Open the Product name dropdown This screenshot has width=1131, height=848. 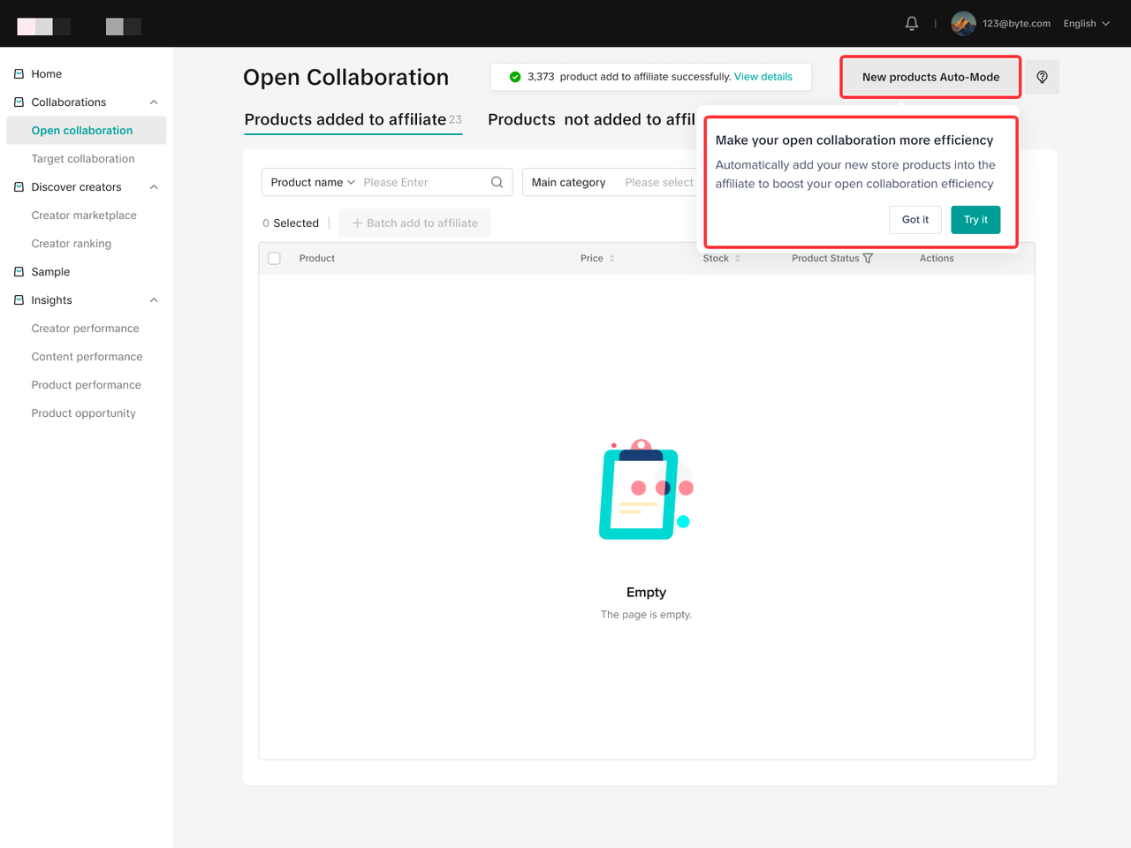313,182
